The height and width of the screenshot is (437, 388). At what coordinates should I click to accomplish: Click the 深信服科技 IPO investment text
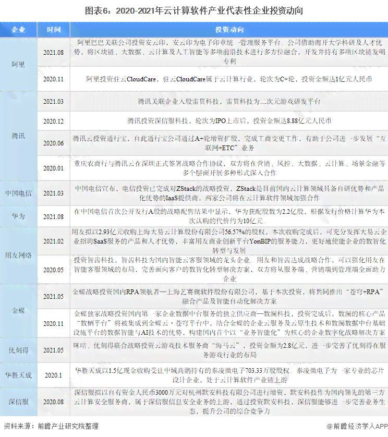tap(229, 121)
